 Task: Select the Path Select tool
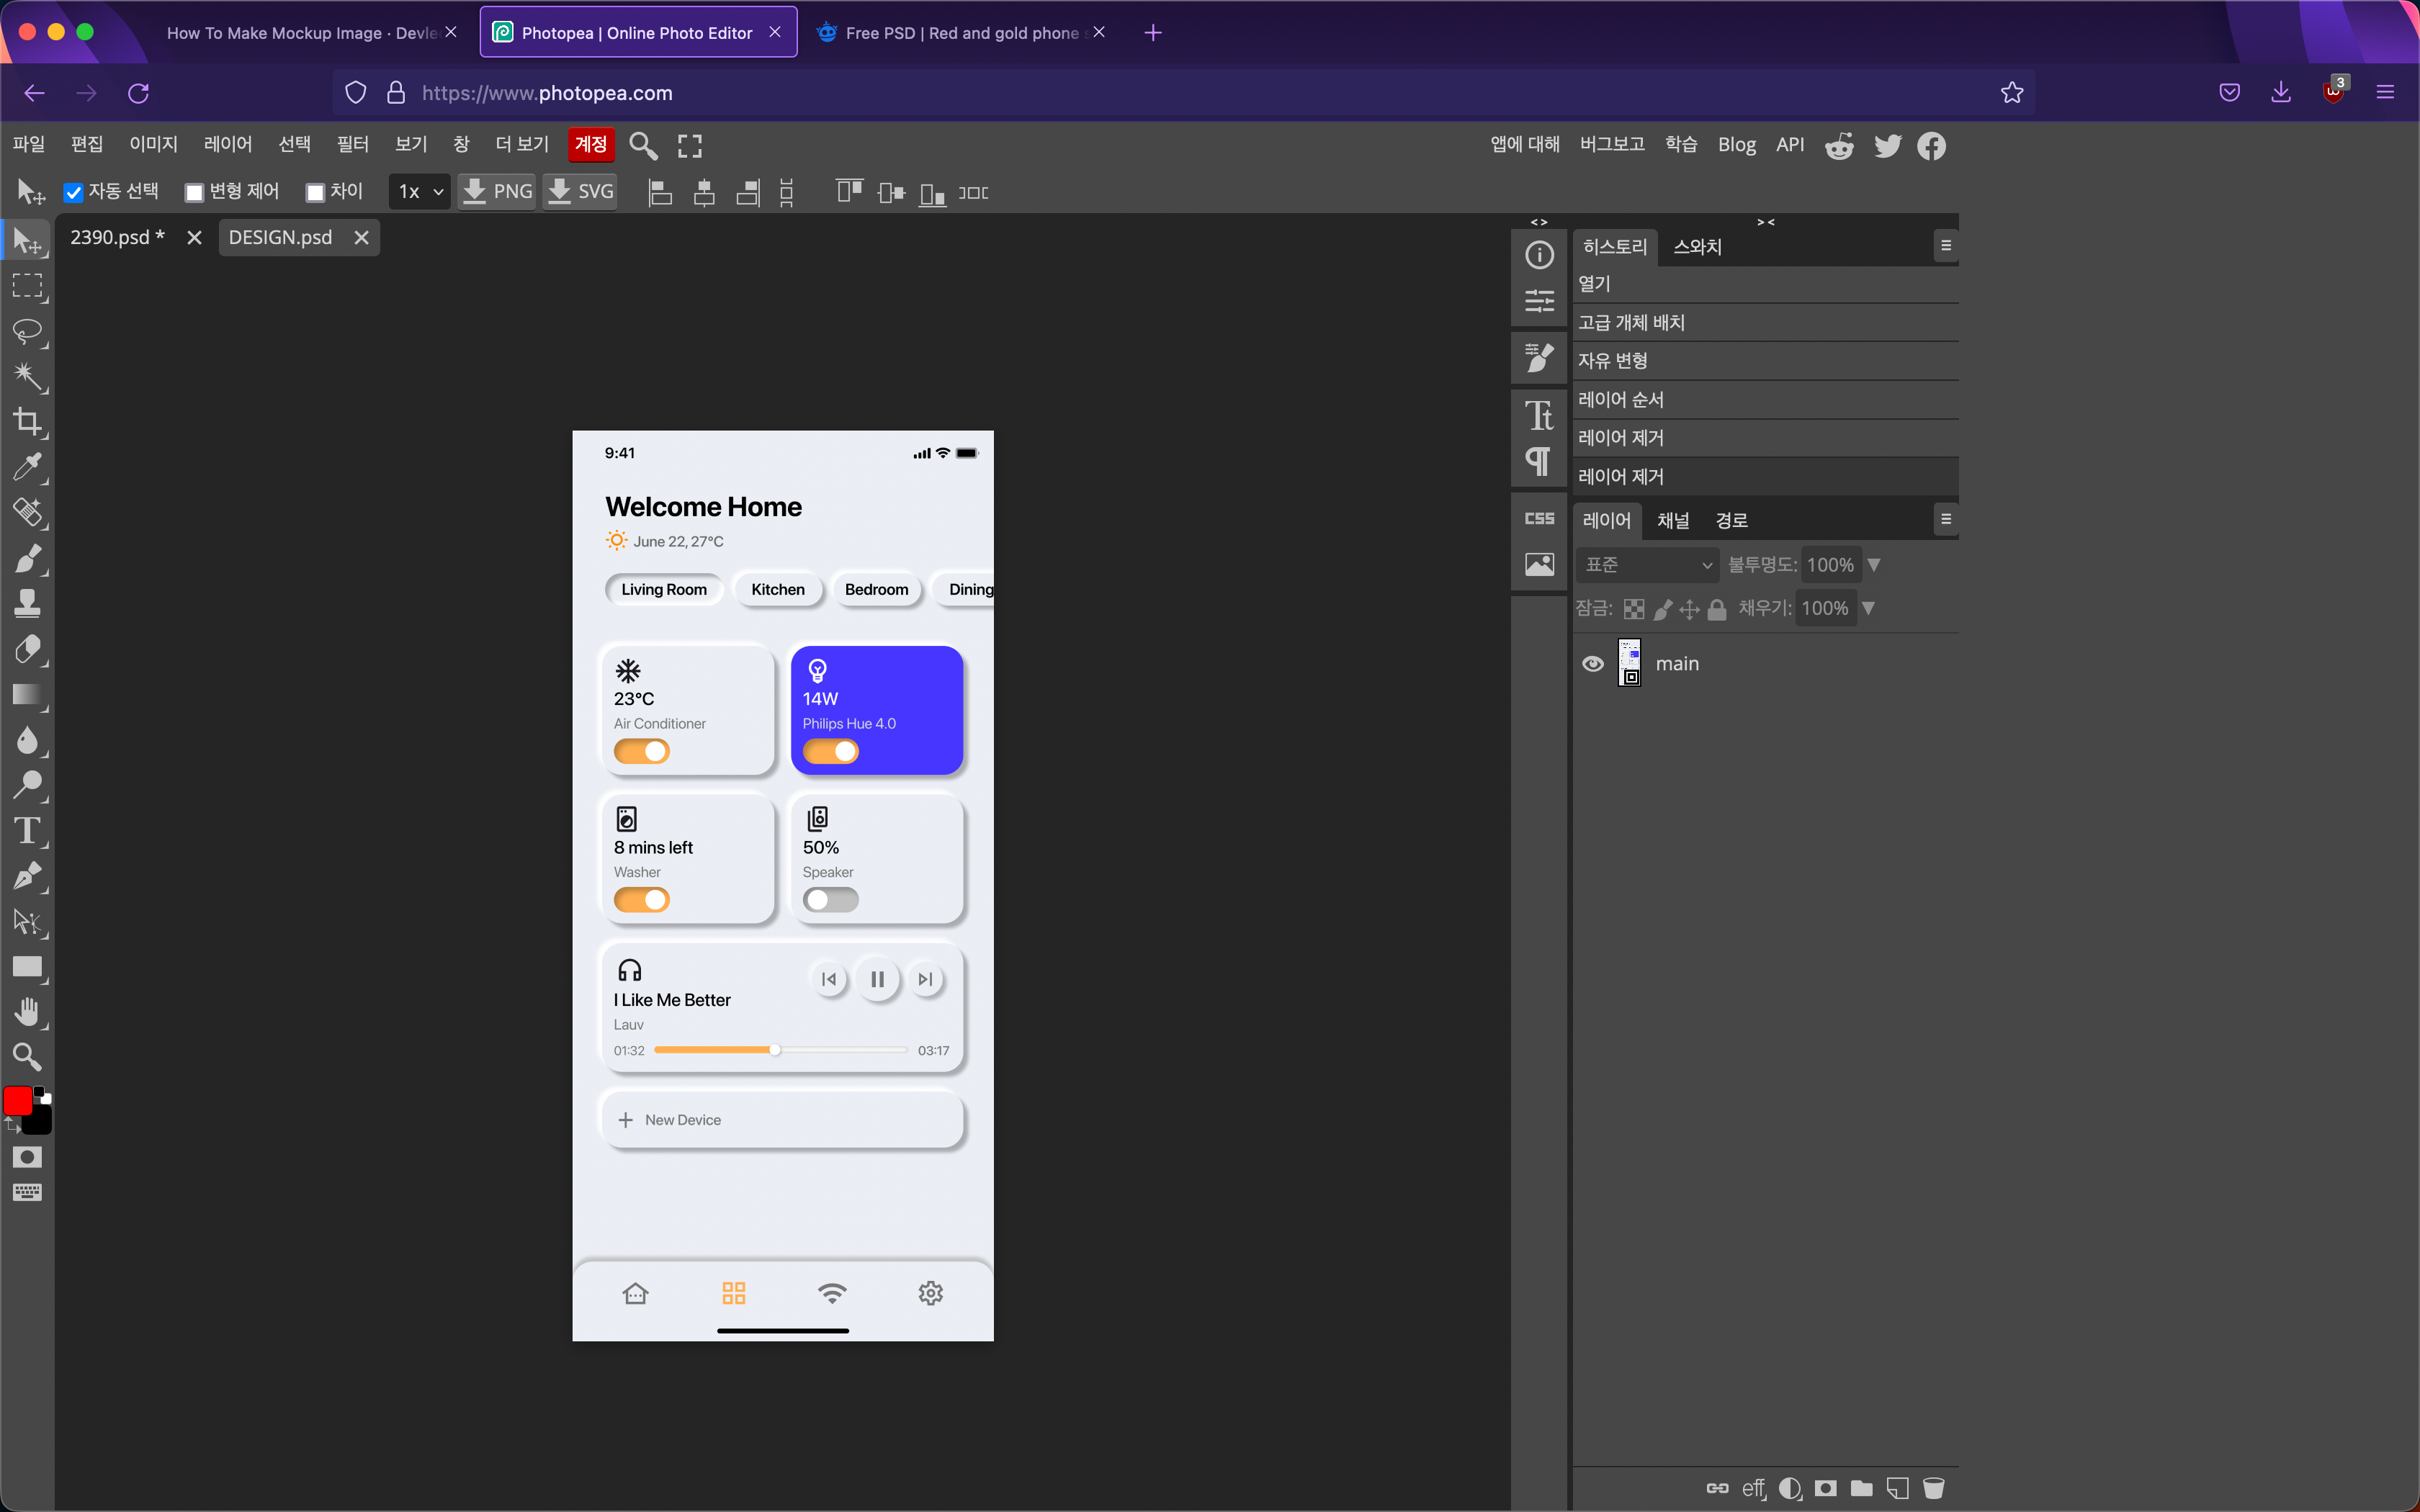tap(27, 921)
